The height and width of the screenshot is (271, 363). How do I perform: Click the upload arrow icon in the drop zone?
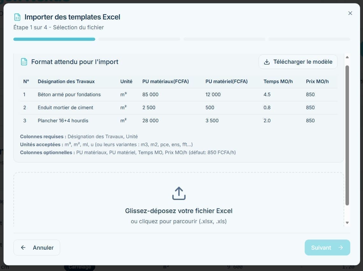pos(179,193)
